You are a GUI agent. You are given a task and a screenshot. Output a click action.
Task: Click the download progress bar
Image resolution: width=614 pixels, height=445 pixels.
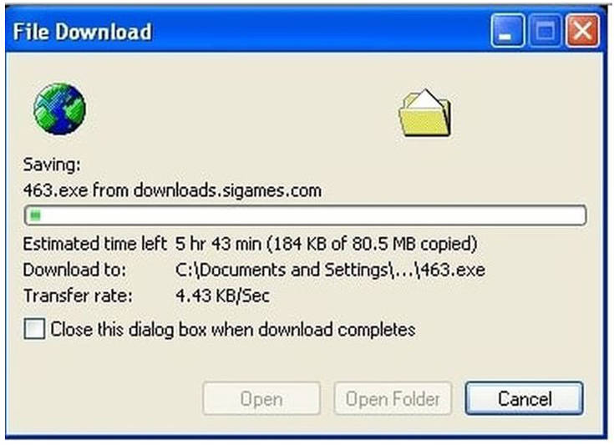pos(305,215)
